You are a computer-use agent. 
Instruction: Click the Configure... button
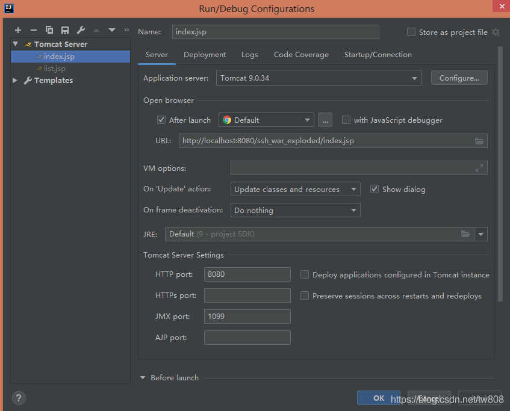(459, 78)
